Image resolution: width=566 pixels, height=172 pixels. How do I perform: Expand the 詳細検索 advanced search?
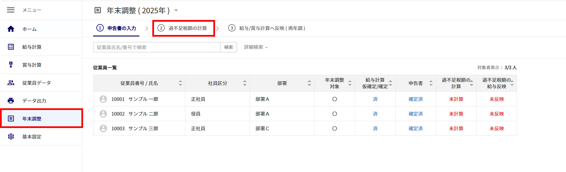tap(255, 47)
